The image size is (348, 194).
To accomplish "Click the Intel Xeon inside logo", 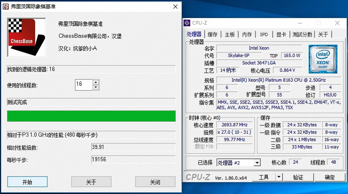I will (323, 59).
